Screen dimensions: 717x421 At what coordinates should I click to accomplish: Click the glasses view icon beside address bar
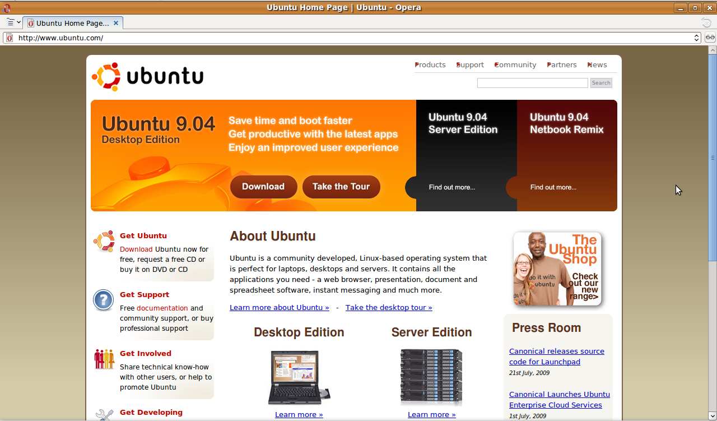(x=710, y=38)
